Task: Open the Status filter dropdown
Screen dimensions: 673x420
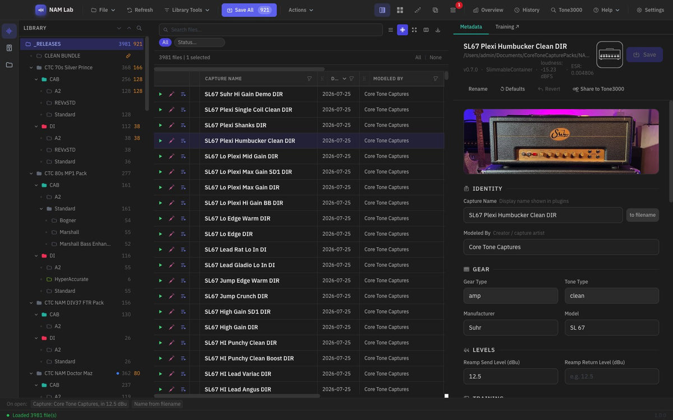Action: pos(199,43)
